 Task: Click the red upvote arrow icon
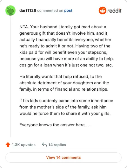(8, 145)
